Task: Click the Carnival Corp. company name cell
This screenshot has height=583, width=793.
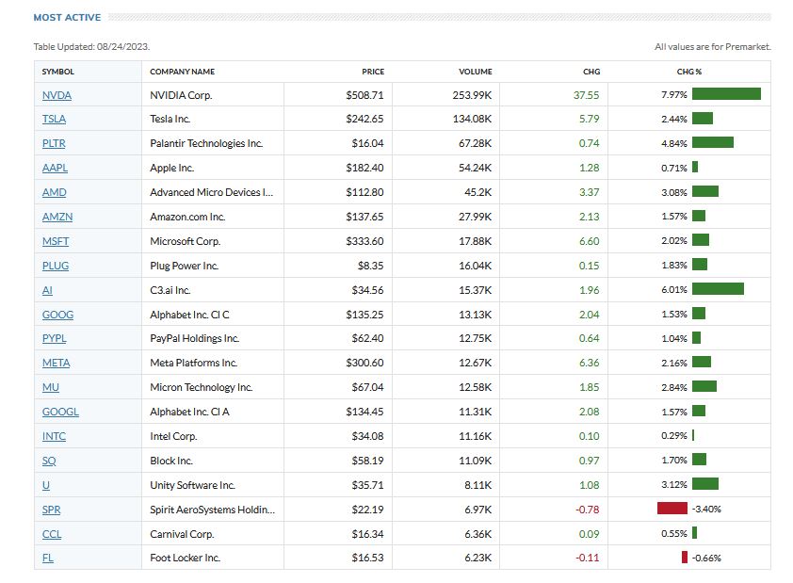Action: pyautogui.click(x=182, y=534)
